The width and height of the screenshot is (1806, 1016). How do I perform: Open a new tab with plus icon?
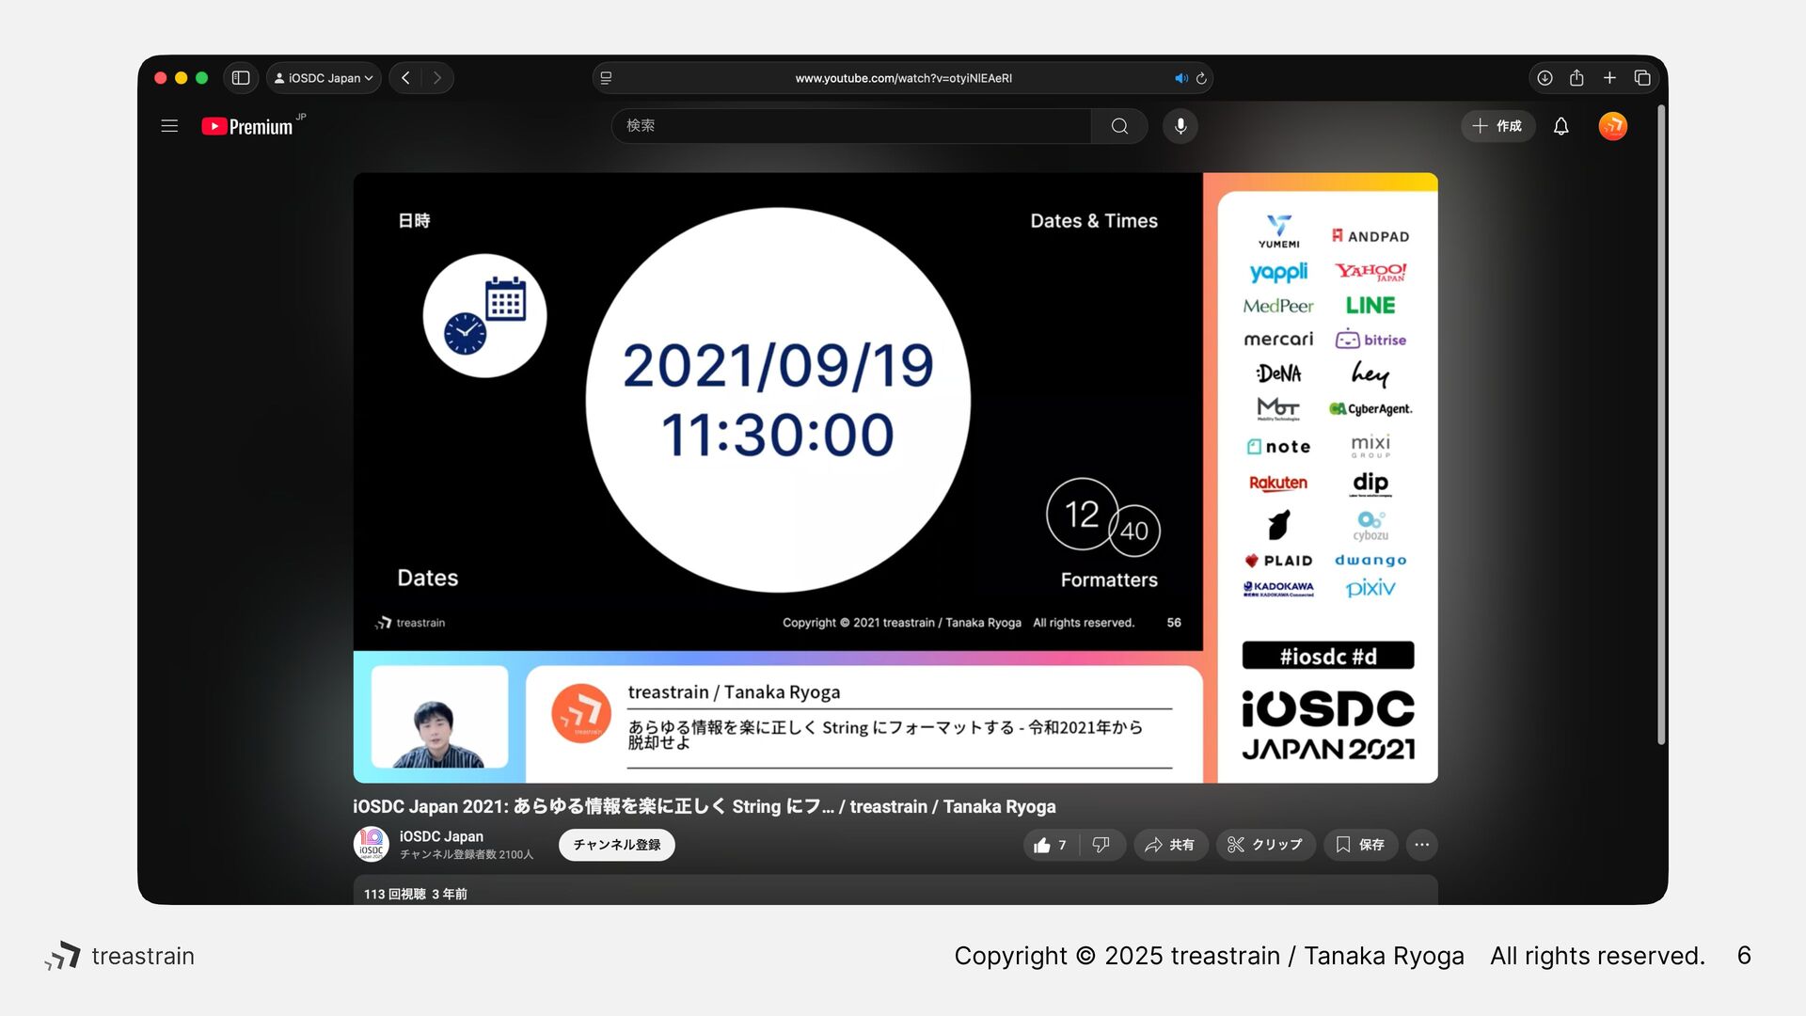[1609, 78]
